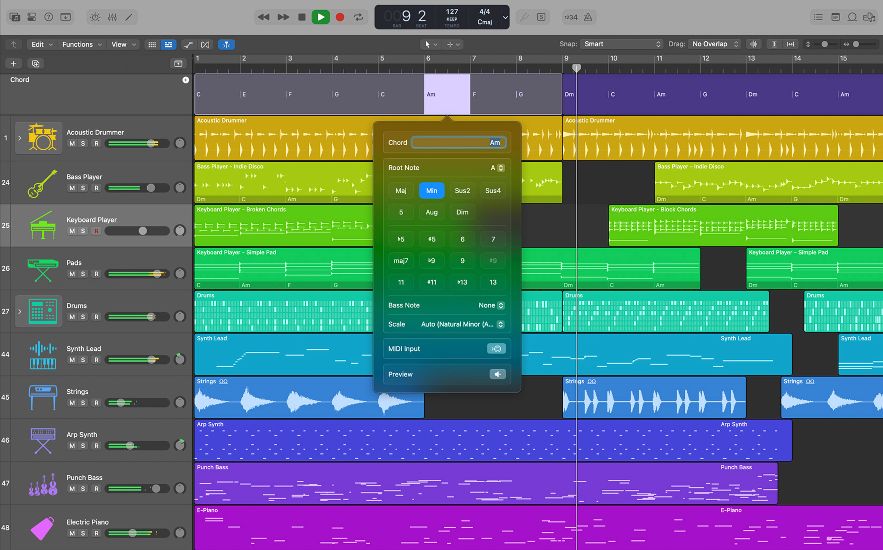Open the Drag No Overlap dropdown
Screen dimensions: 883x550
coord(715,44)
